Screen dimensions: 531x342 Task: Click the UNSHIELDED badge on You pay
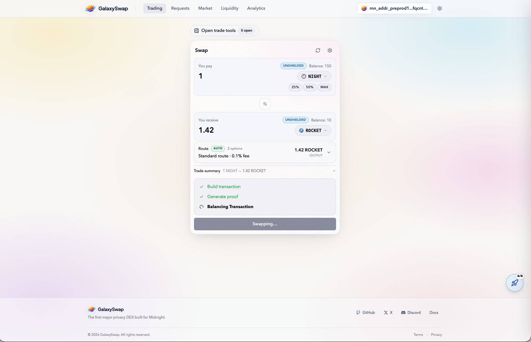293,66
